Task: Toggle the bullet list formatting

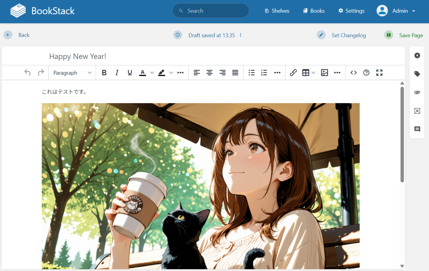Action: (251, 73)
